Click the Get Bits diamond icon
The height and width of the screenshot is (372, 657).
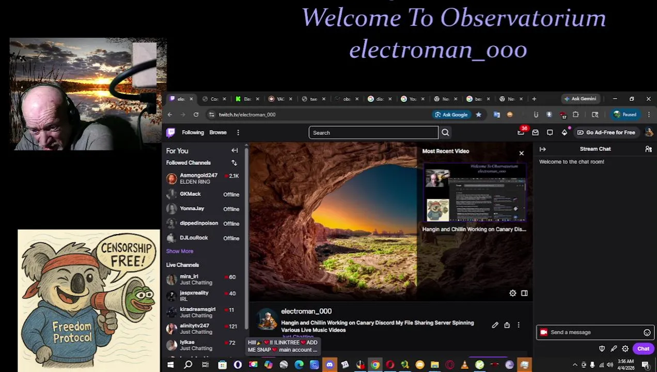pos(565,133)
